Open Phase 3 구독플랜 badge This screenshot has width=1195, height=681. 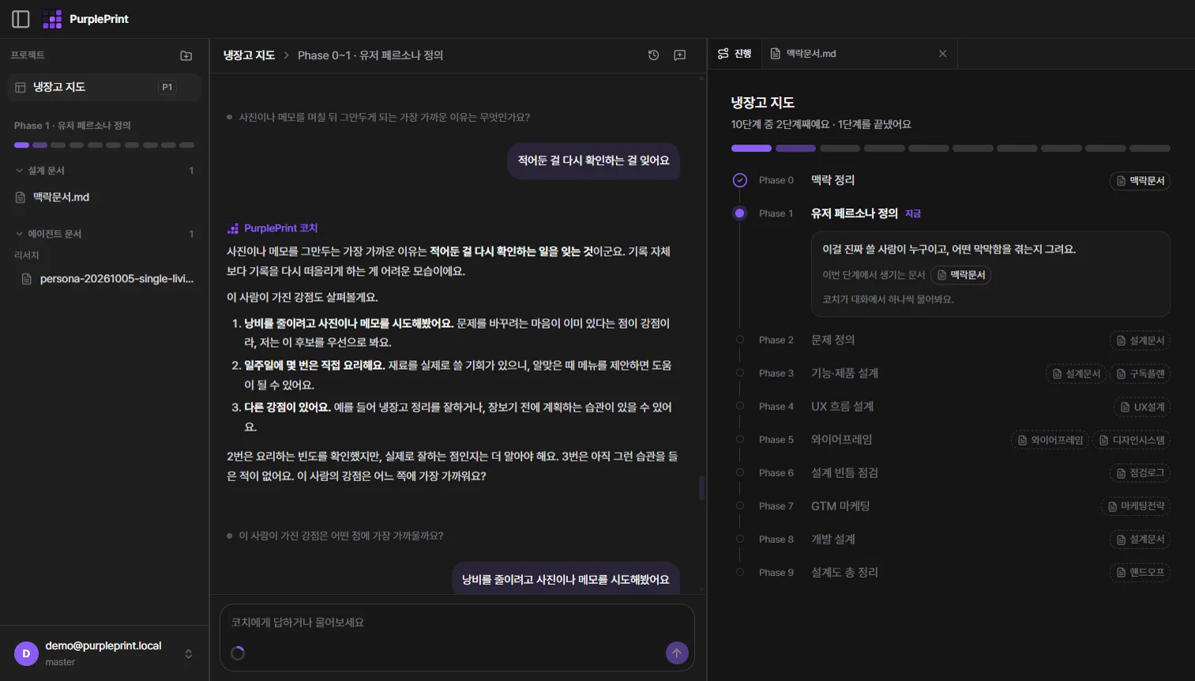tap(1140, 374)
